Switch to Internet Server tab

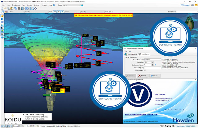point(131,54)
